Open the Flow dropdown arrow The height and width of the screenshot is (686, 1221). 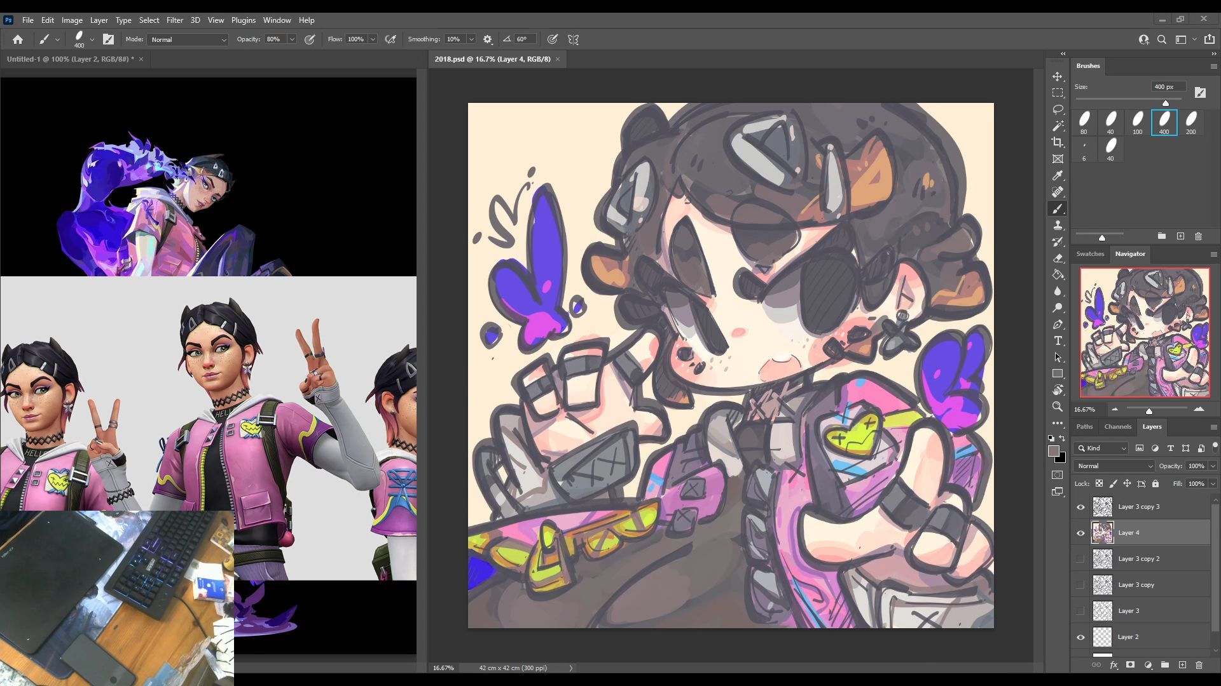click(373, 39)
